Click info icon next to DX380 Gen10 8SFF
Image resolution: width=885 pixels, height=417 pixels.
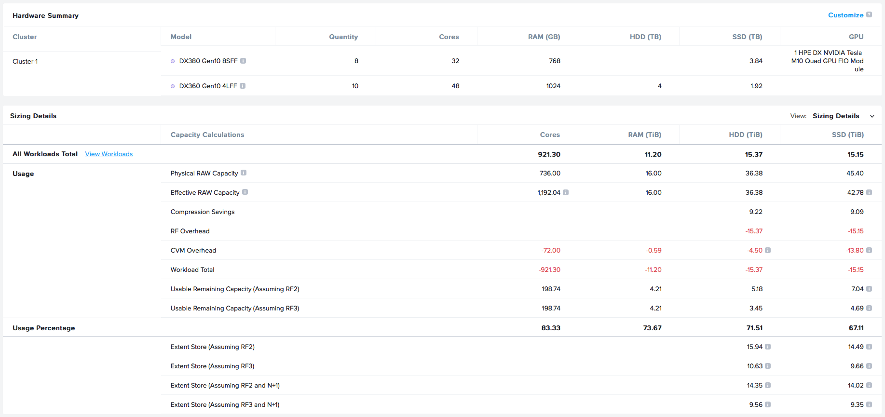[243, 61]
